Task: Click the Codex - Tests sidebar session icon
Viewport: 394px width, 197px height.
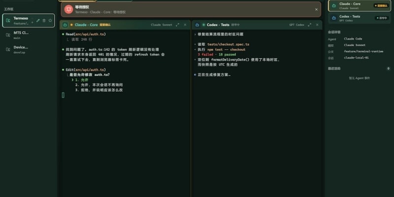Action: (334, 18)
